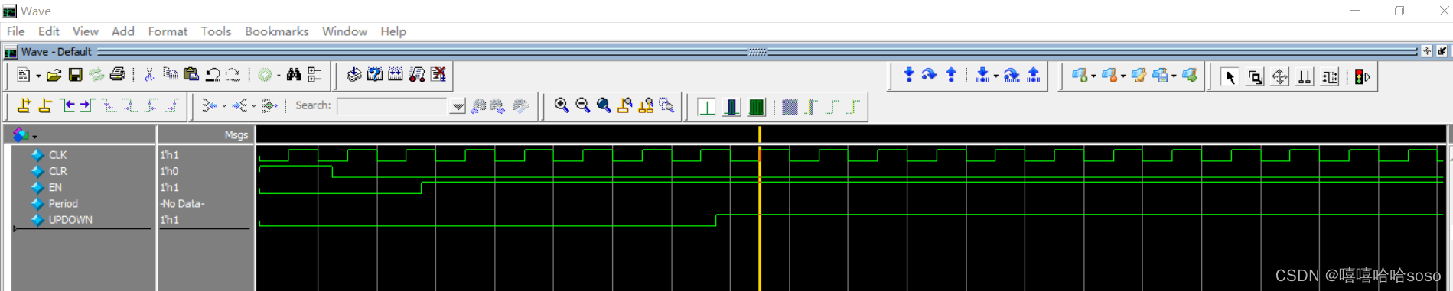Viewport: 1453px width, 291px height.
Task: Click the Collapse All tree icon
Action: (314, 75)
